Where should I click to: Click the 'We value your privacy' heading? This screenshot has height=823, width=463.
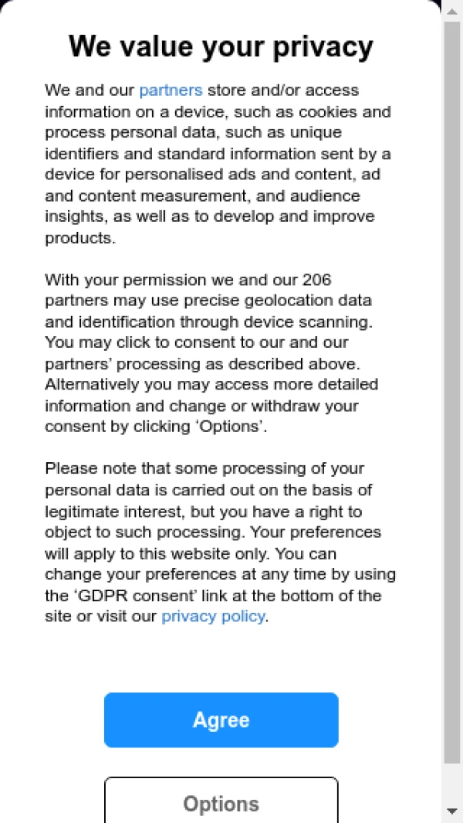click(221, 46)
